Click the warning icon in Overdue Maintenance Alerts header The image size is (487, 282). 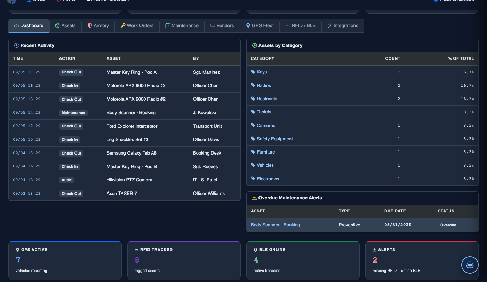click(254, 198)
